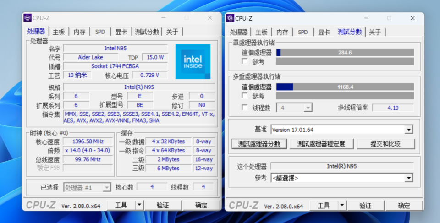Click 工具 button in left window
Viewport: 440px width, 223px height.
click(x=121, y=205)
